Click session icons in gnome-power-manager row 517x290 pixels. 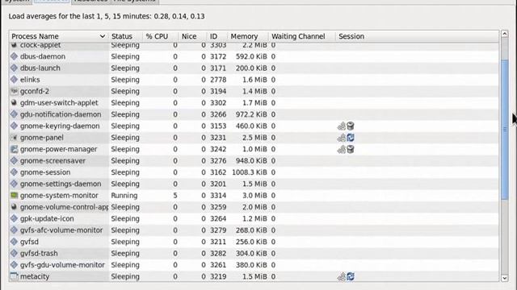(x=346, y=149)
